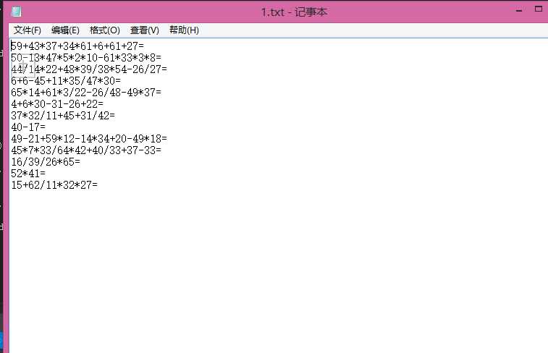Click the line 16/39/26*65=

pos(46,161)
